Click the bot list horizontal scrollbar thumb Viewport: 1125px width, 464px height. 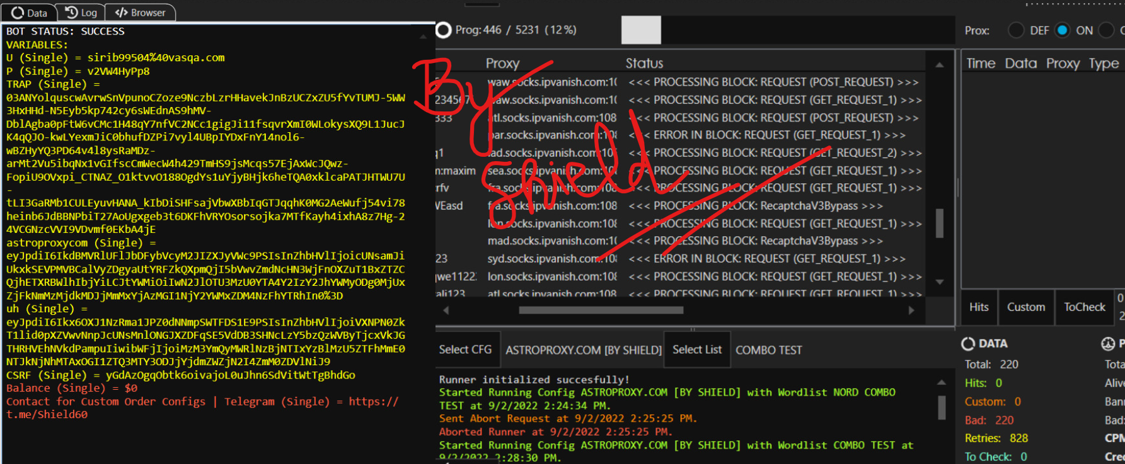coord(601,310)
